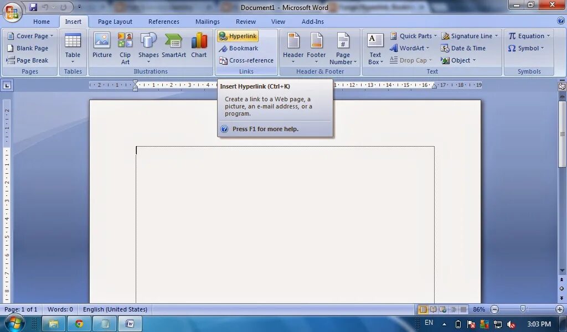Insert a Picture from file
Image resolution: width=567 pixels, height=332 pixels.
[x=102, y=45]
